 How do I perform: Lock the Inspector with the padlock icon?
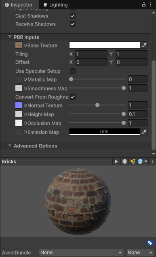coord(144,4)
